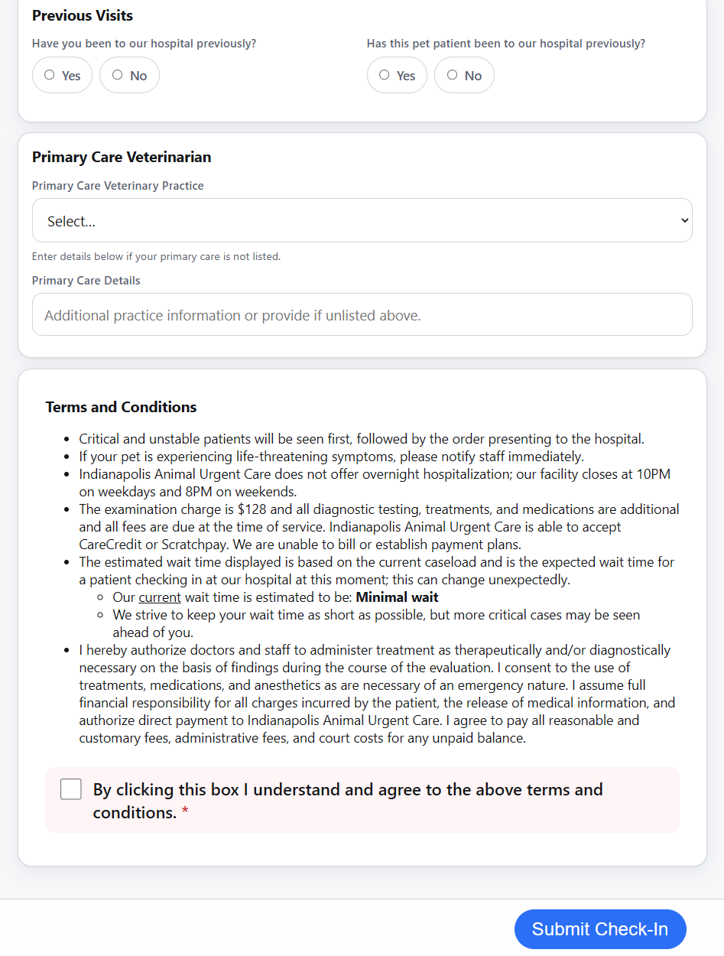Click the underlined "current" wait time word

(x=160, y=597)
